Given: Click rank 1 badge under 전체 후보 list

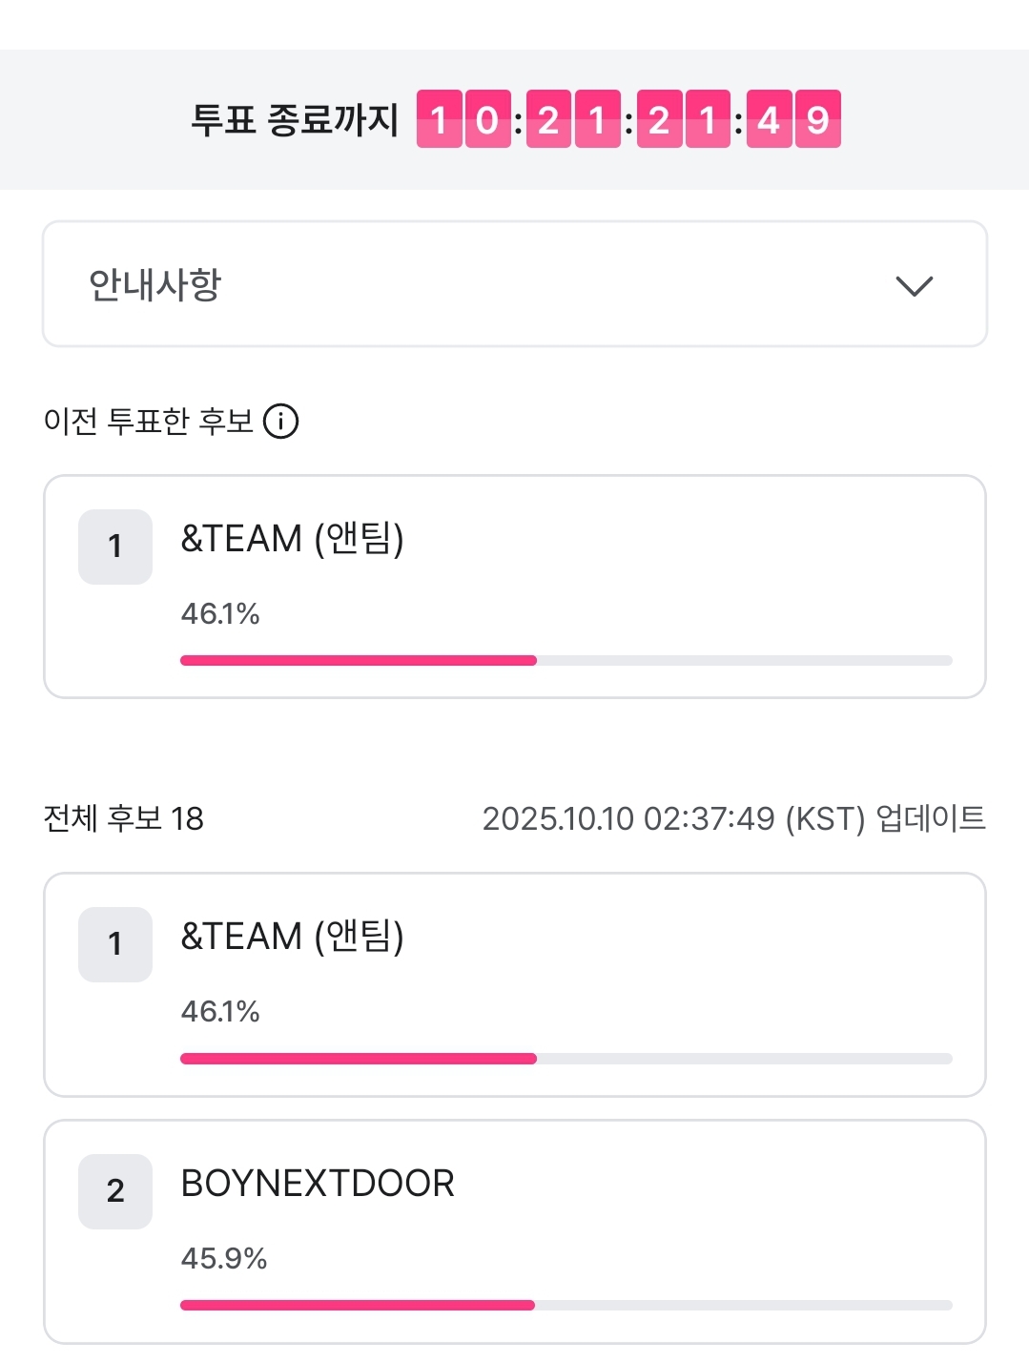Looking at the screenshot, I should 115,944.
